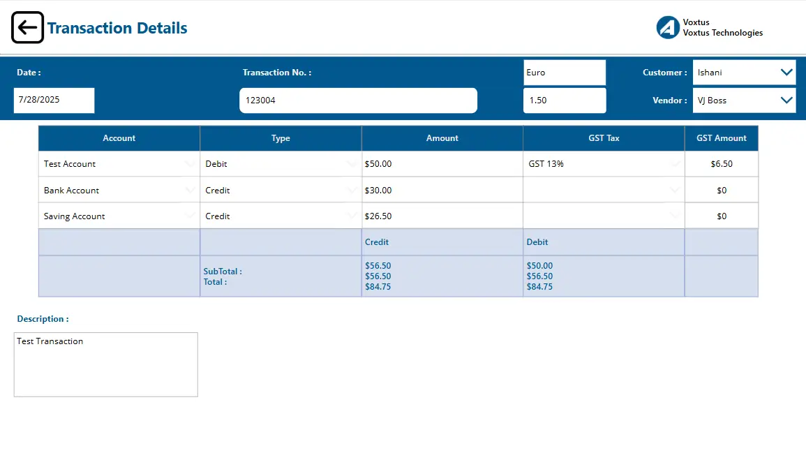Click the Transaction Details title
Screen dimensions: 806x453
[x=117, y=28]
